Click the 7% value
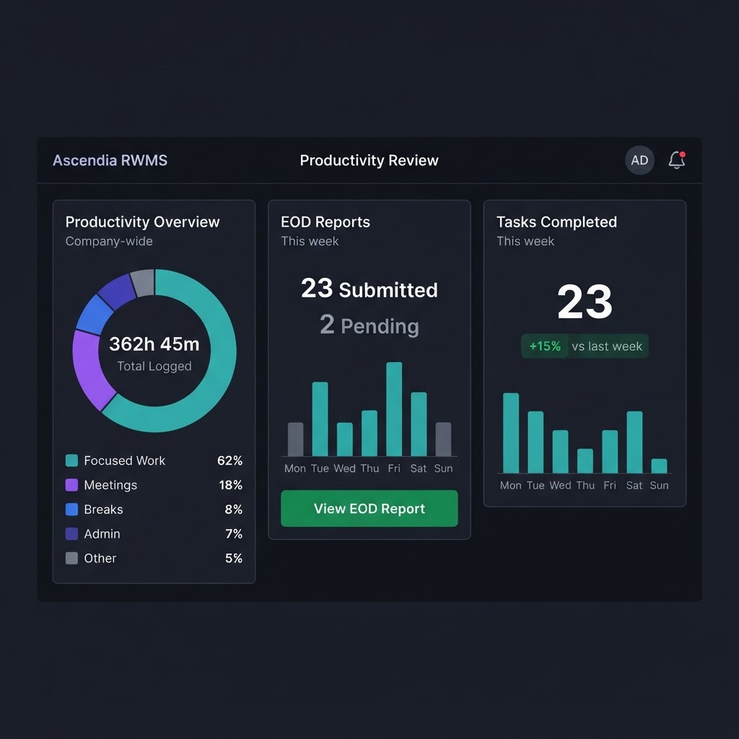This screenshot has width=739, height=739. click(x=233, y=534)
